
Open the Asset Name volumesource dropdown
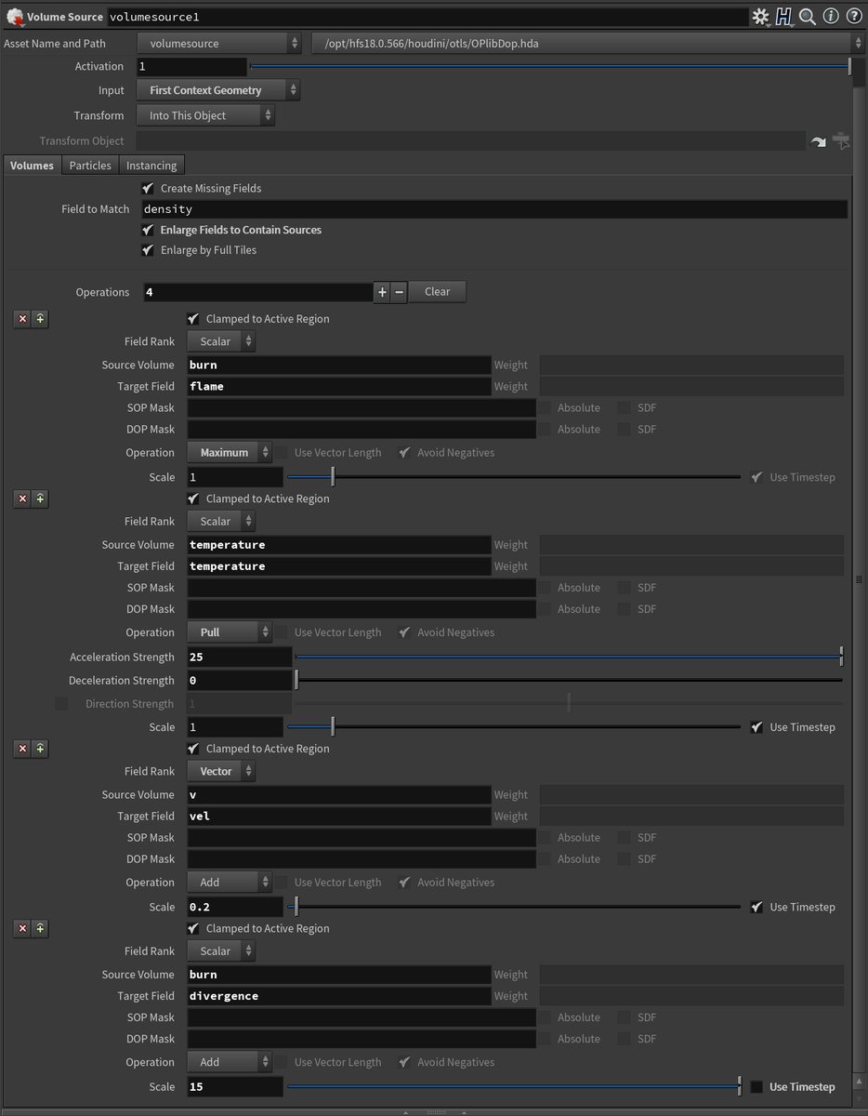point(218,44)
